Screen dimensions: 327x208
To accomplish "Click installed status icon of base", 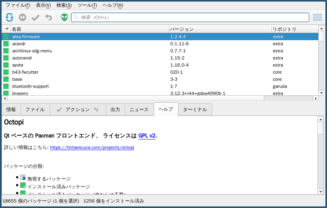I will click(6, 79).
